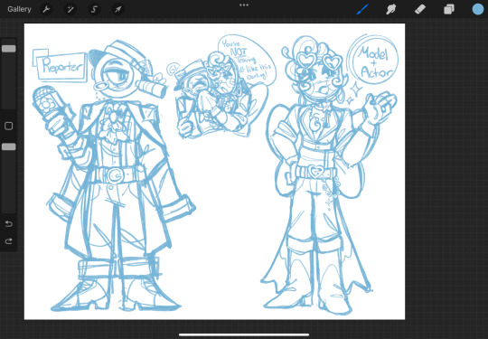
Task: Click the Model + Actor circle text
Action: click(373, 62)
